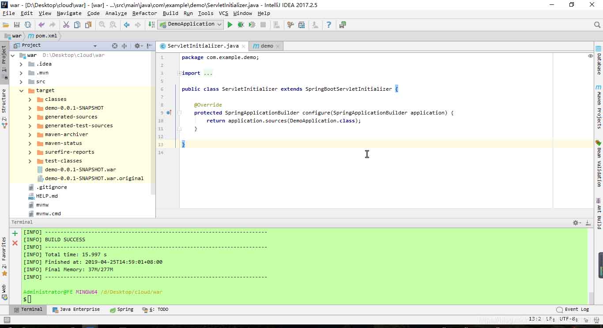The image size is (603, 328).
Task: Add new terminal session with plus icon
Action: 15,233
